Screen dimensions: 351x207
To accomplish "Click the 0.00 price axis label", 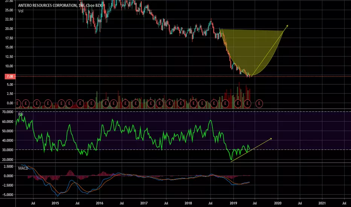I will click(x=10, y=103).
